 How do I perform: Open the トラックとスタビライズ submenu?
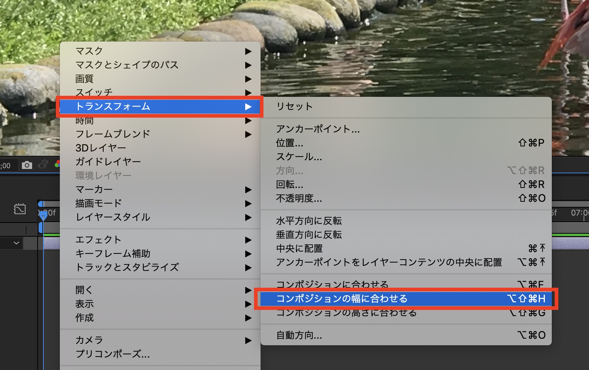(160, 267)
